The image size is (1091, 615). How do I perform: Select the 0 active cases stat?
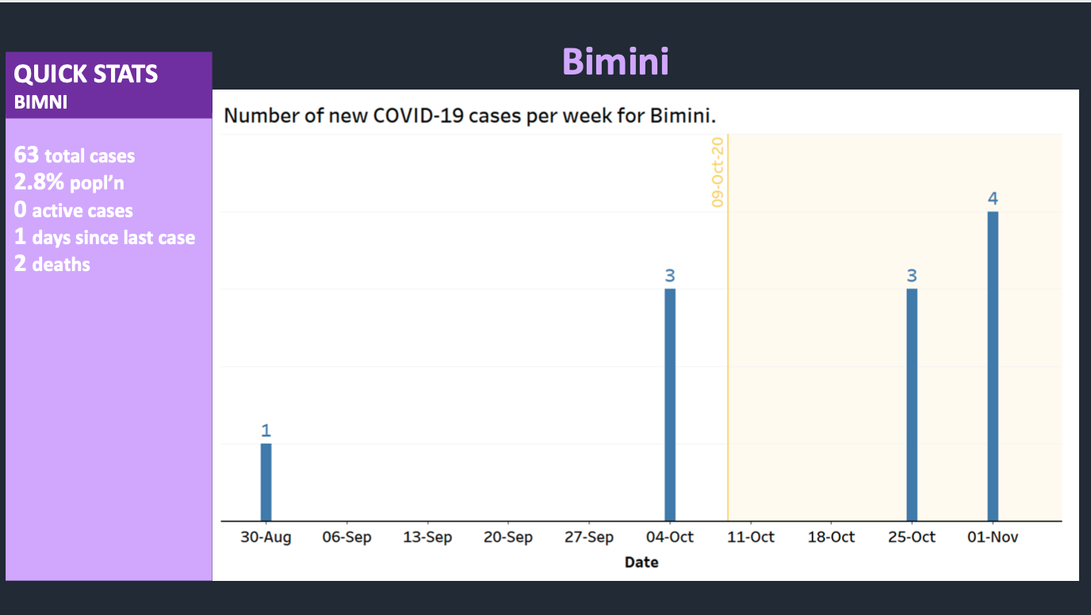[x=74, y=210]
